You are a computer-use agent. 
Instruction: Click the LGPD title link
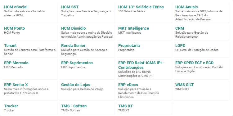pyautogui.click(x=180, y=46)
